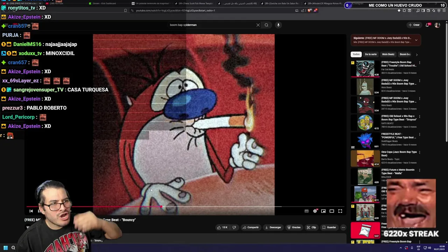
Task: Like the video with 13 K likes
Action: (222, 227)
